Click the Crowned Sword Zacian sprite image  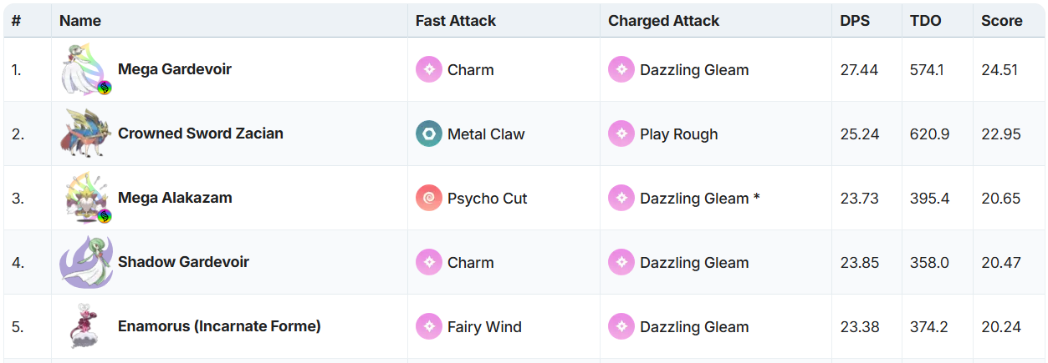tap(84, 134)
